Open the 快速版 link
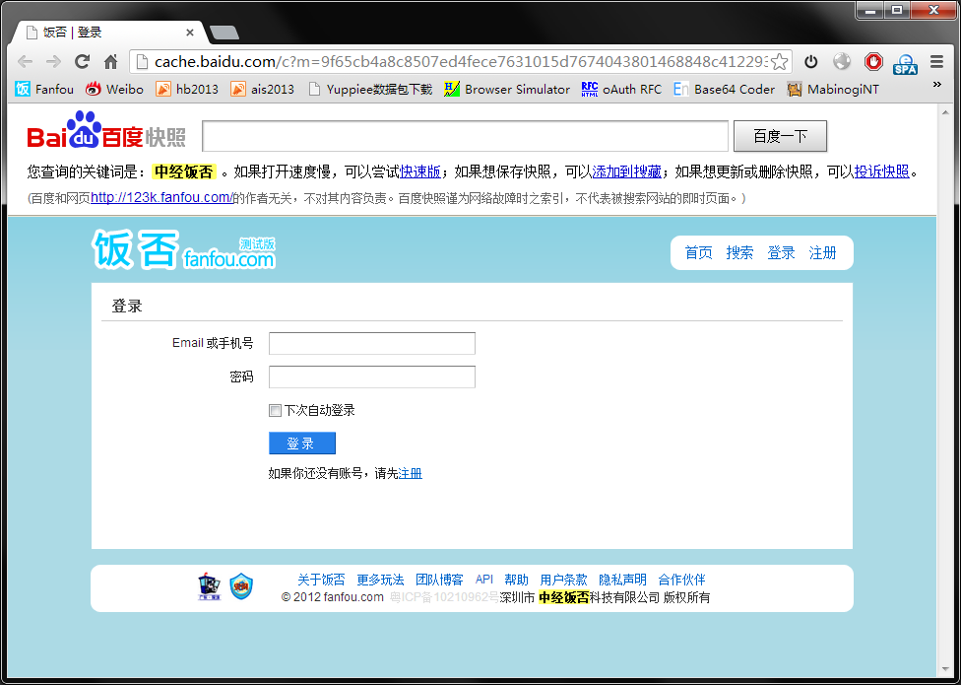Screen dimensions: 961x685 point(419,171)
